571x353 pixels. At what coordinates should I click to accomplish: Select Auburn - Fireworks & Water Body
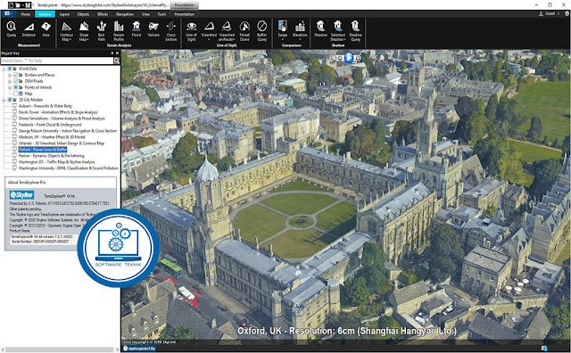pyautogui.click(x=46, y=106)
